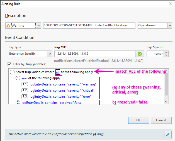Click the condition list vertical scrollbar thumb
The width and height of the screenshot is (175, 141).
(166, 84)
